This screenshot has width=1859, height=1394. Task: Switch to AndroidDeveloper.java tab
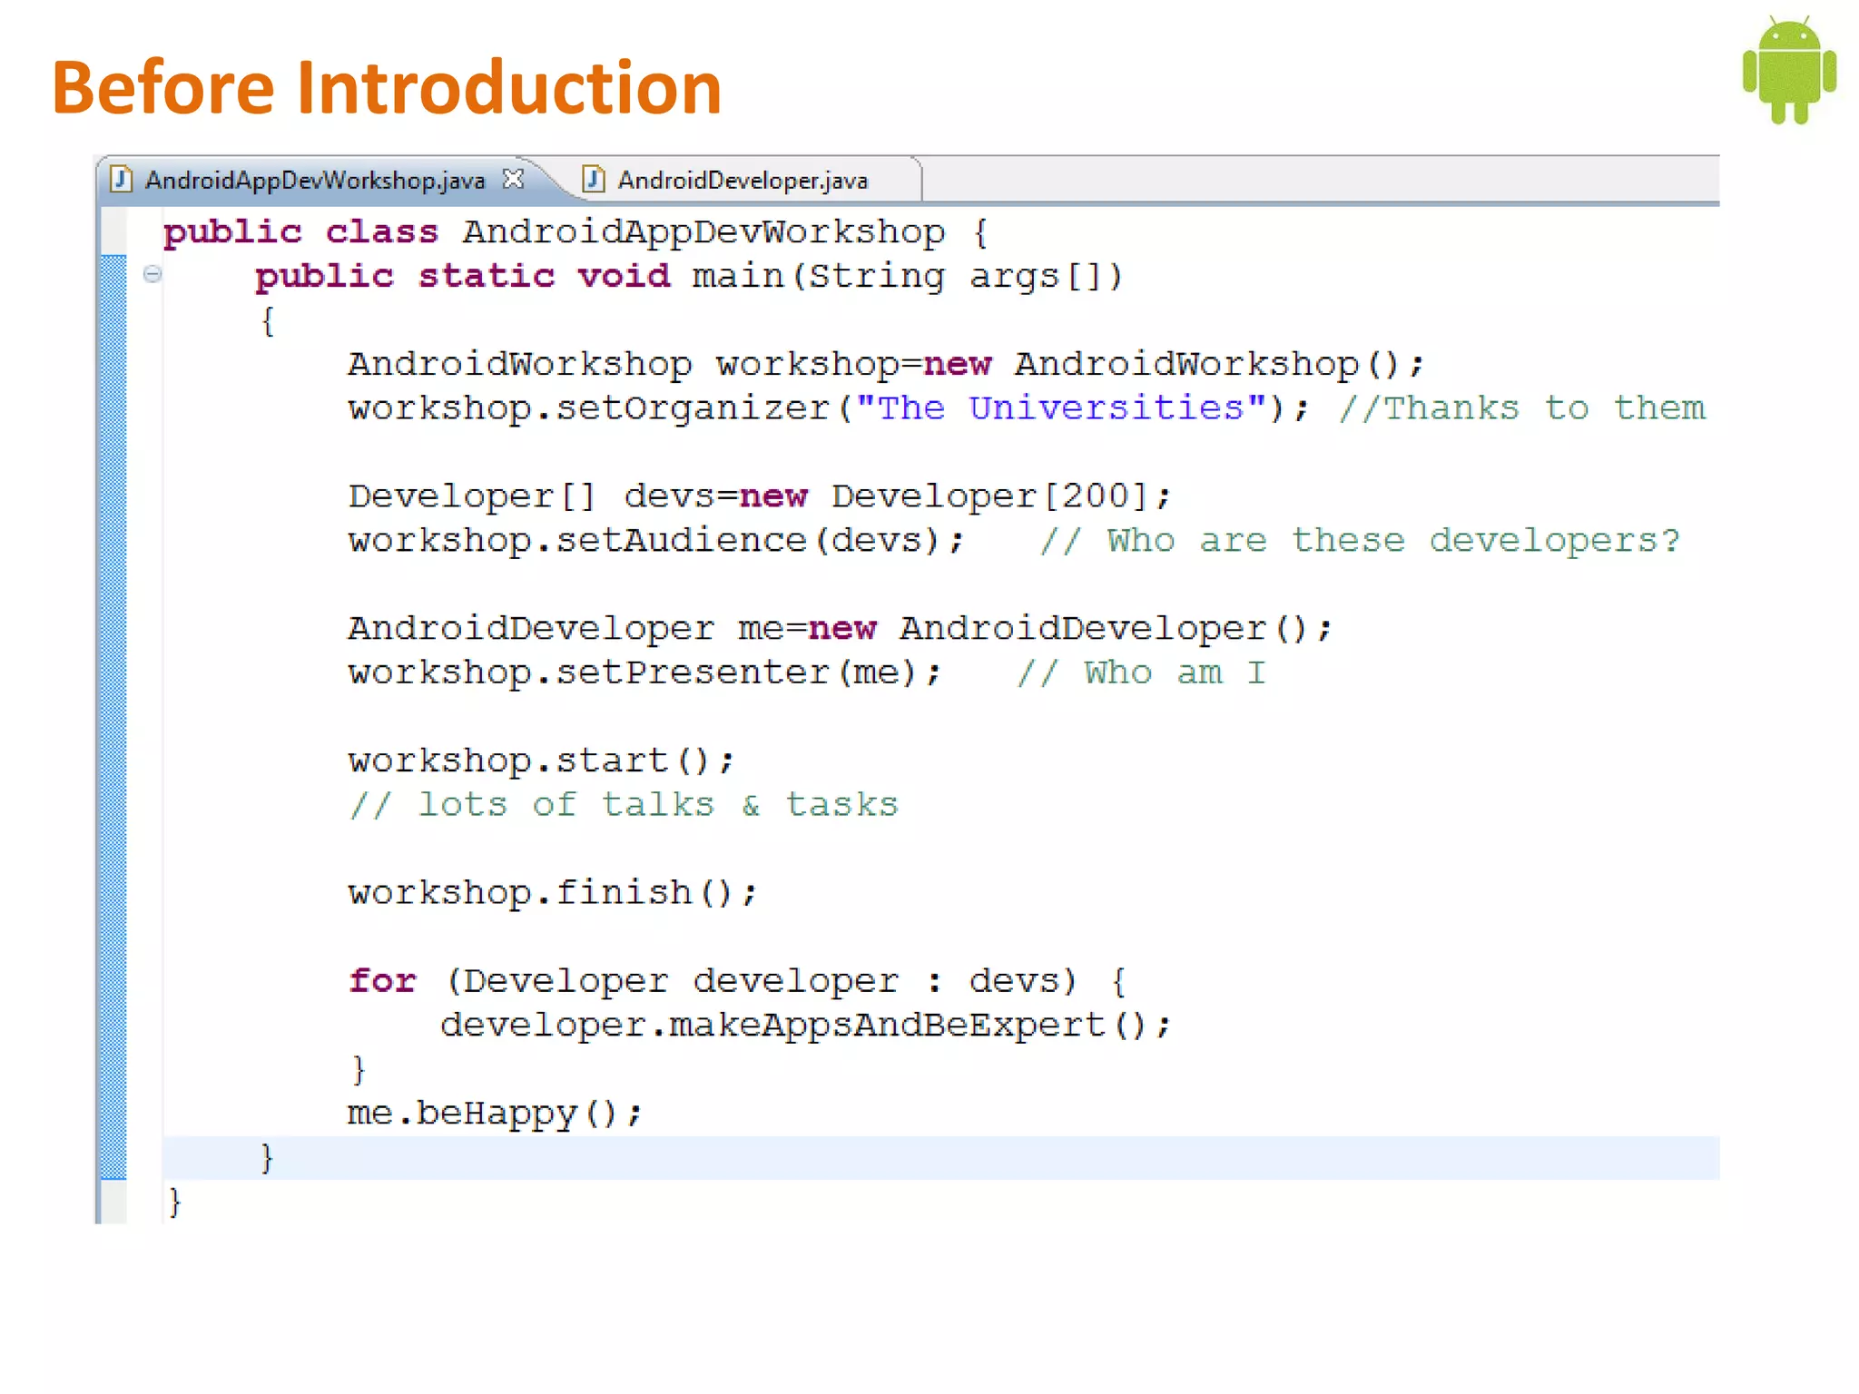pyautogui.click(x=742, y=181)
